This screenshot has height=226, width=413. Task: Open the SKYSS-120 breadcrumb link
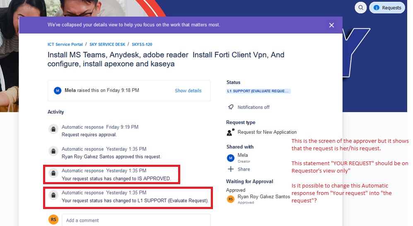pyautogui.click(x=142, y=44)
